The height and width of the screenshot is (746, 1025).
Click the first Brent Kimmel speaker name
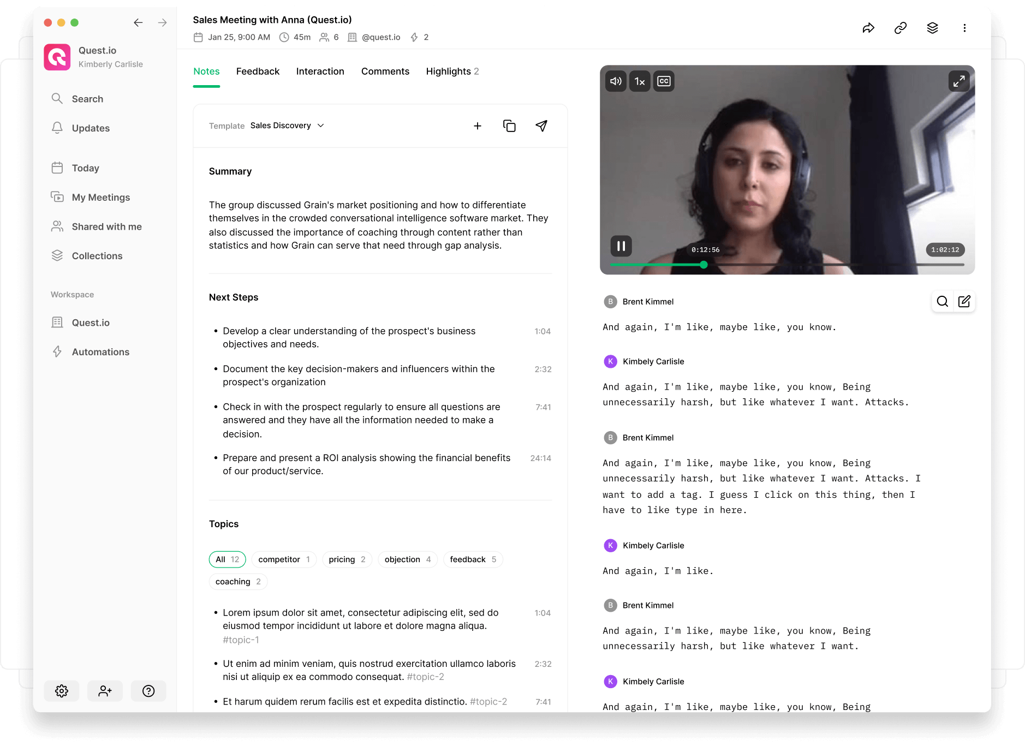click(x=648, y=302)
